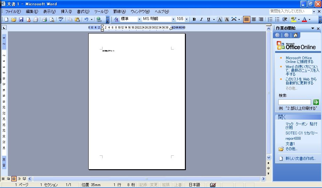322x188 pixels.
Task: Open the style dropdown 標準
Action: (139, 19)
